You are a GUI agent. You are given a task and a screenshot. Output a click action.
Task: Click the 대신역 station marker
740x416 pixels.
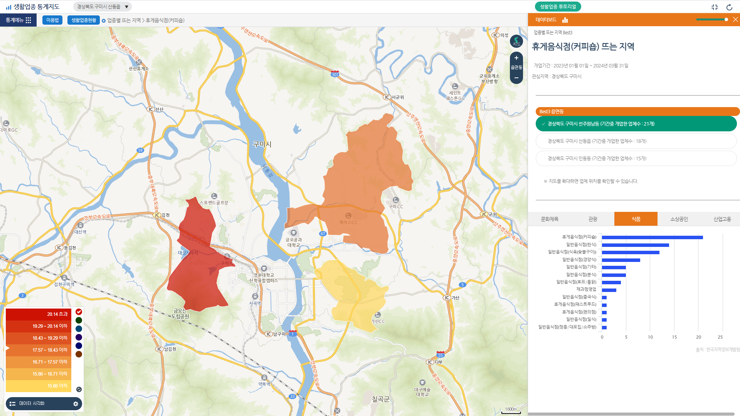point(80,225)
